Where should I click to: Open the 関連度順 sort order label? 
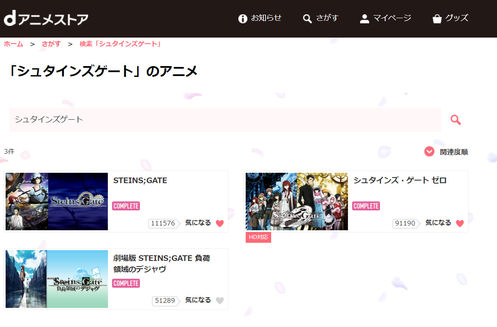pyautogui.click(x=454, y=152)
